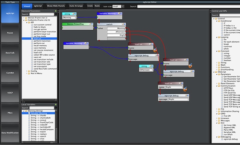Select the Pause task type

tap(10, 33)
